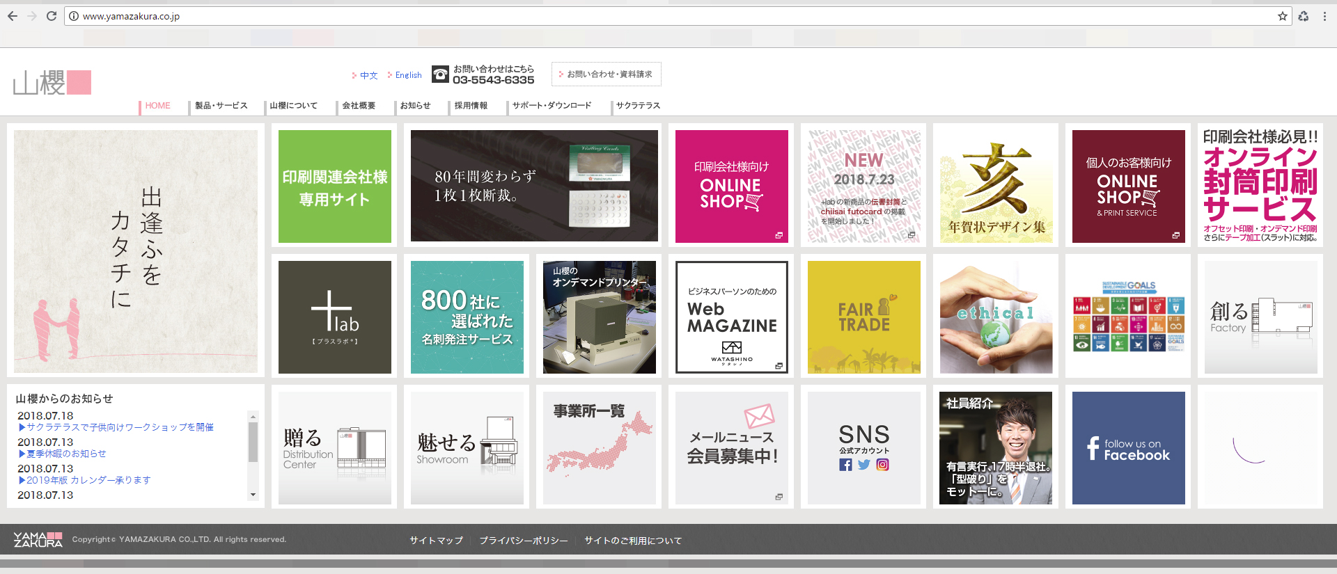Switch the site language to English
The height and width of the screenshot is (574, 1337).
[x=408, y=75]
